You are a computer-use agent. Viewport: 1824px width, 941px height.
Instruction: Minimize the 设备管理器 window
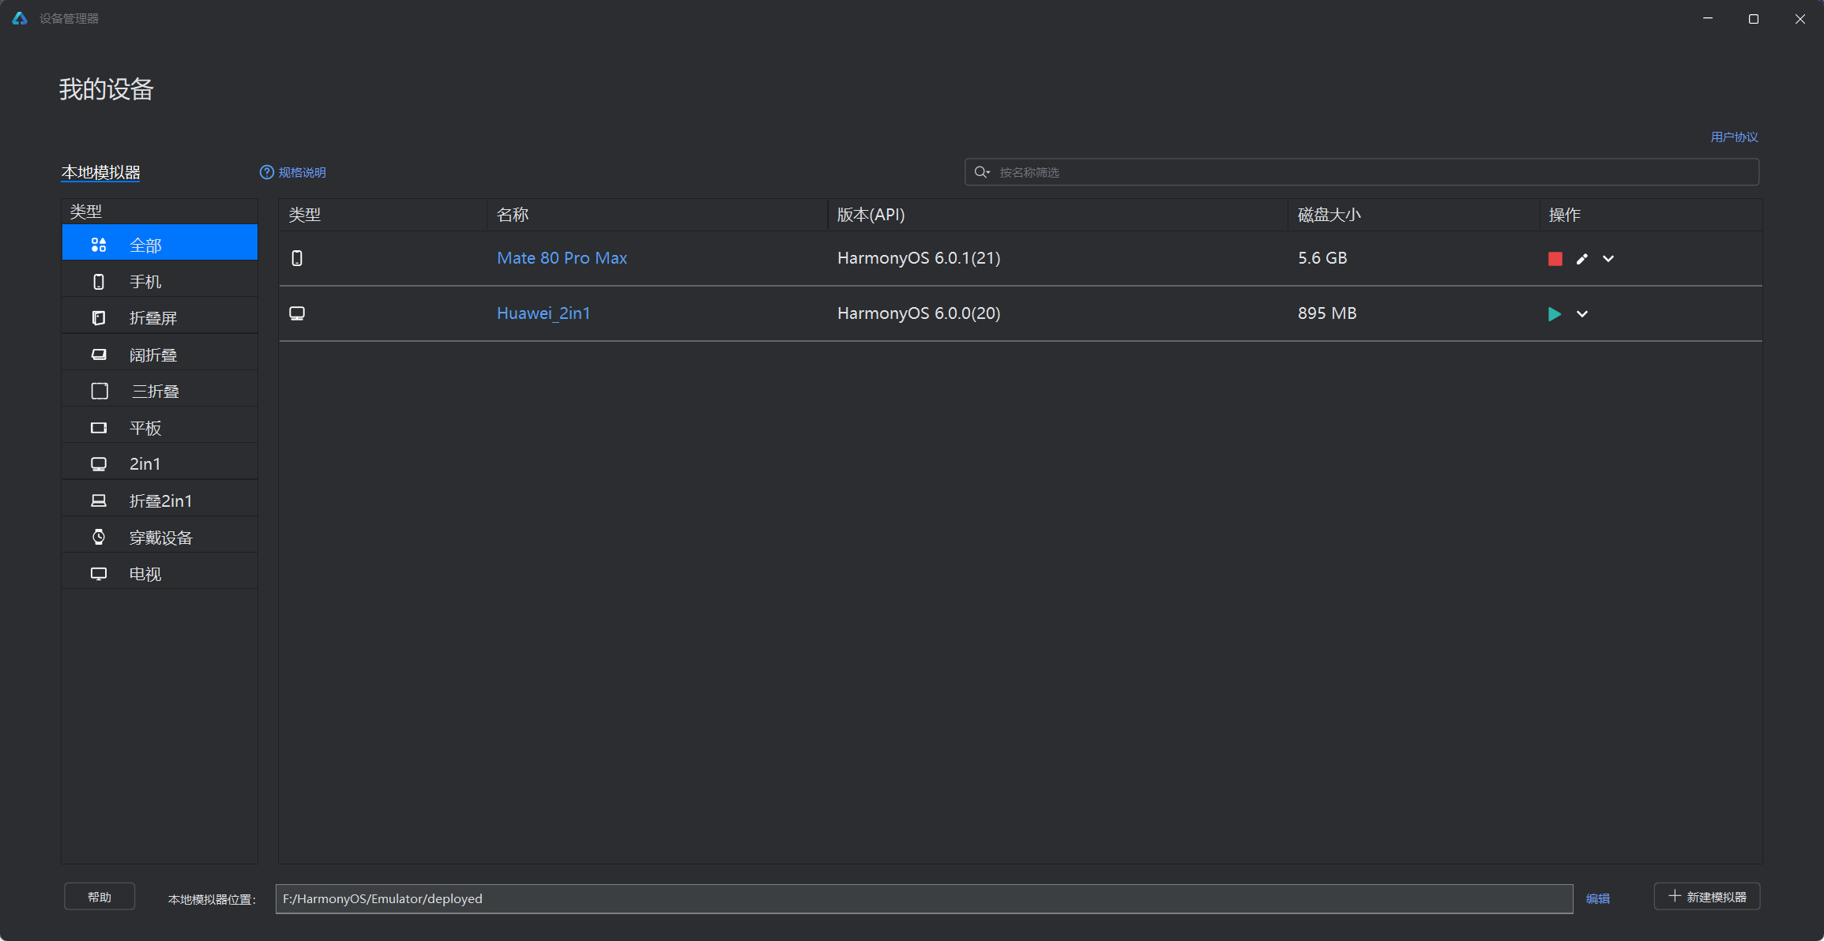tap(1708, 18)
